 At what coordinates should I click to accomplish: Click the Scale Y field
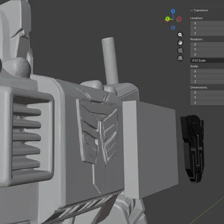(x=207, y=76)
